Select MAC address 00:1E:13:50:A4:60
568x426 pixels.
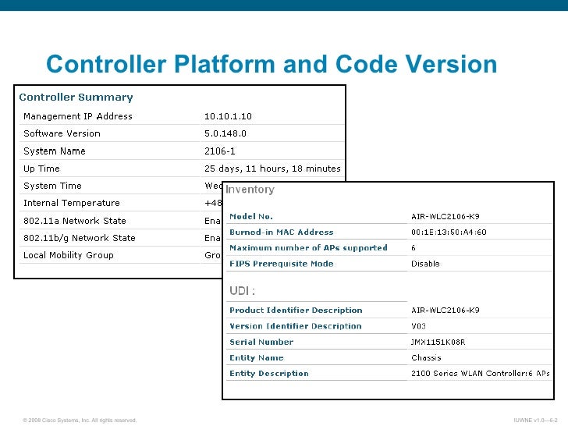pos(449,233)
